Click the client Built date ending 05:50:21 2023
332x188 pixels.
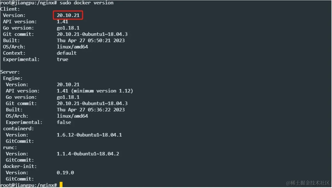click(91, 40)
